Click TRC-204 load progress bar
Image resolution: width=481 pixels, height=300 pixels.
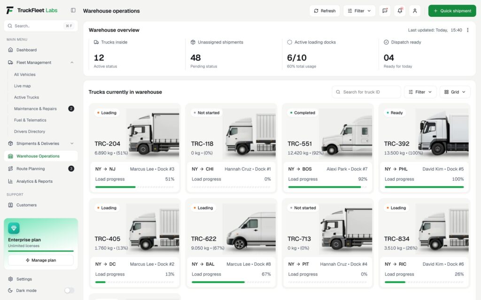135,187
